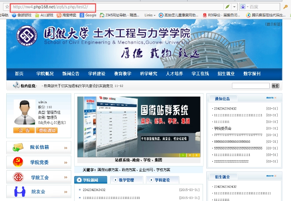
Task: Open the address bar history dropdown
Action: point(234,7)
